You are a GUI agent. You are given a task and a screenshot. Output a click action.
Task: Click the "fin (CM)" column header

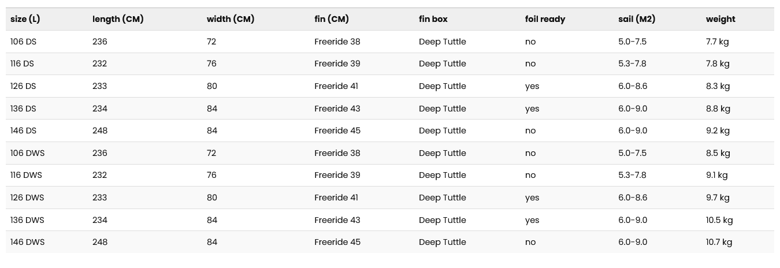(332, 19)
